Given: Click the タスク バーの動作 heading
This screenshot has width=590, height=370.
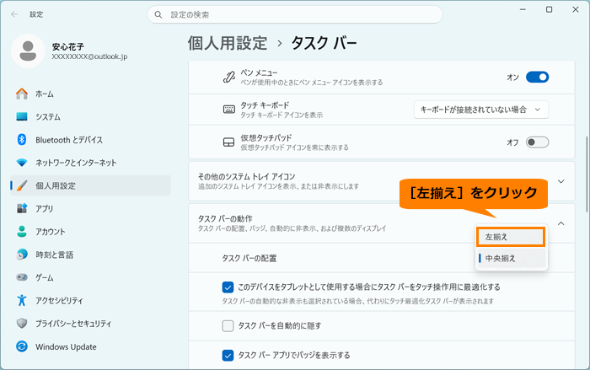Looking at the screenshot, I should point(225,218).
